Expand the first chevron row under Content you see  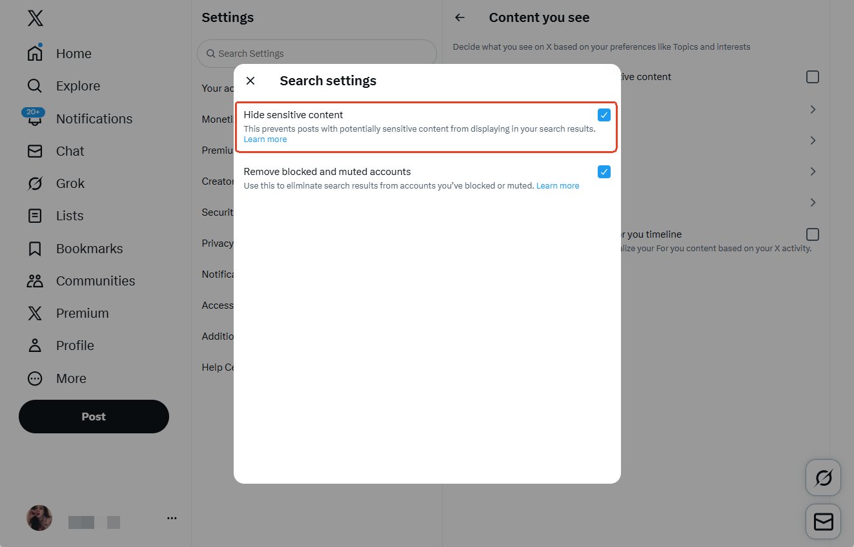pos(812,109)
